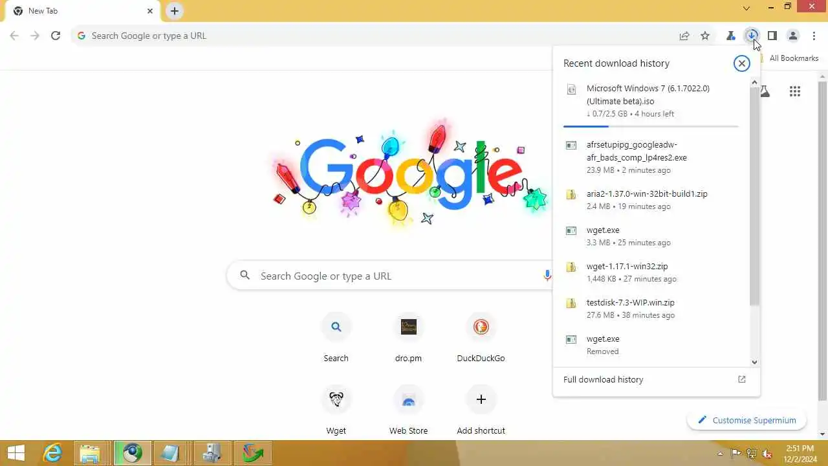
Task: Close the recent download history popup
Action: tap(741, 63)
